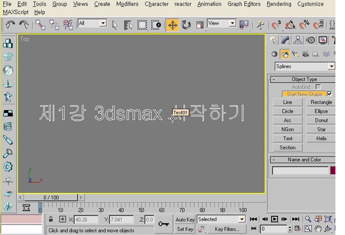The height and width of the screenshot is (235, 345).
Task: Open the Display command panel tab
Action: [323, 40]
